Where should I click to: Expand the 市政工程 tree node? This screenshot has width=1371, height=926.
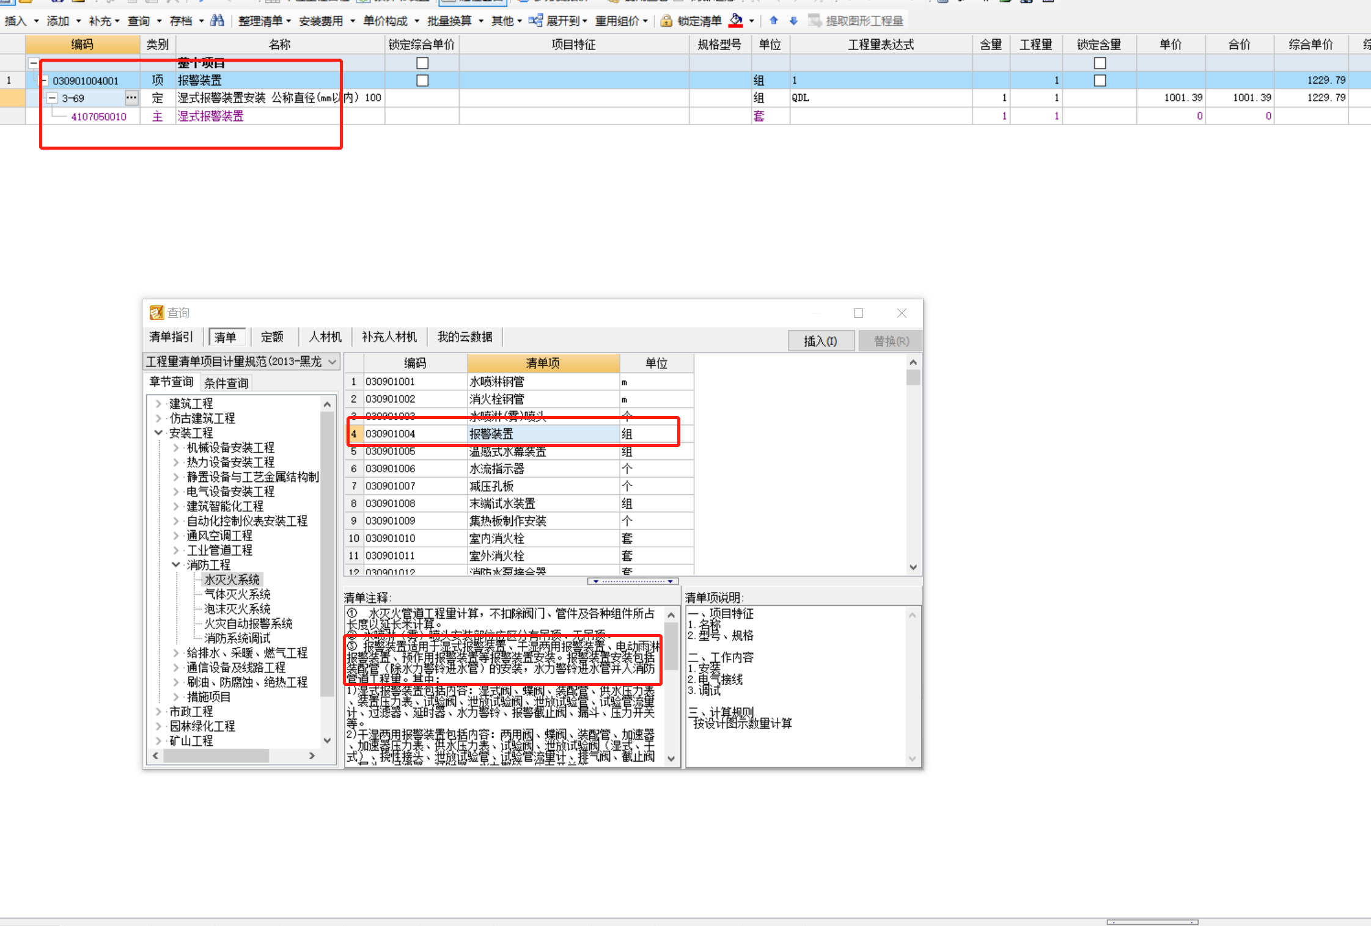(158, 711)
